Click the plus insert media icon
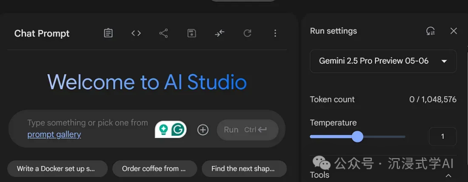The image size is (468, 182). click(x=203, y=130)
